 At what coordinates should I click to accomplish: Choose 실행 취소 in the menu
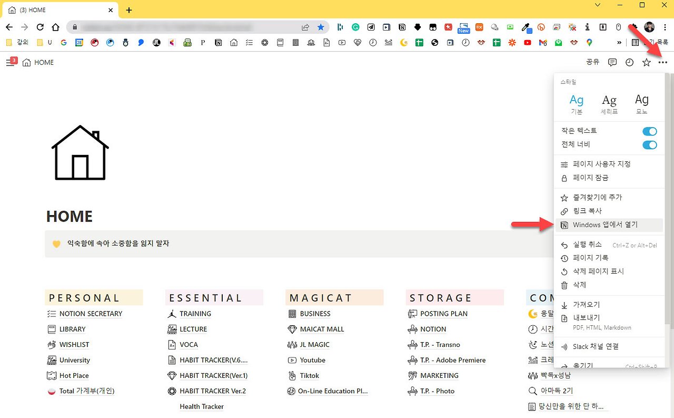point(609,245)
